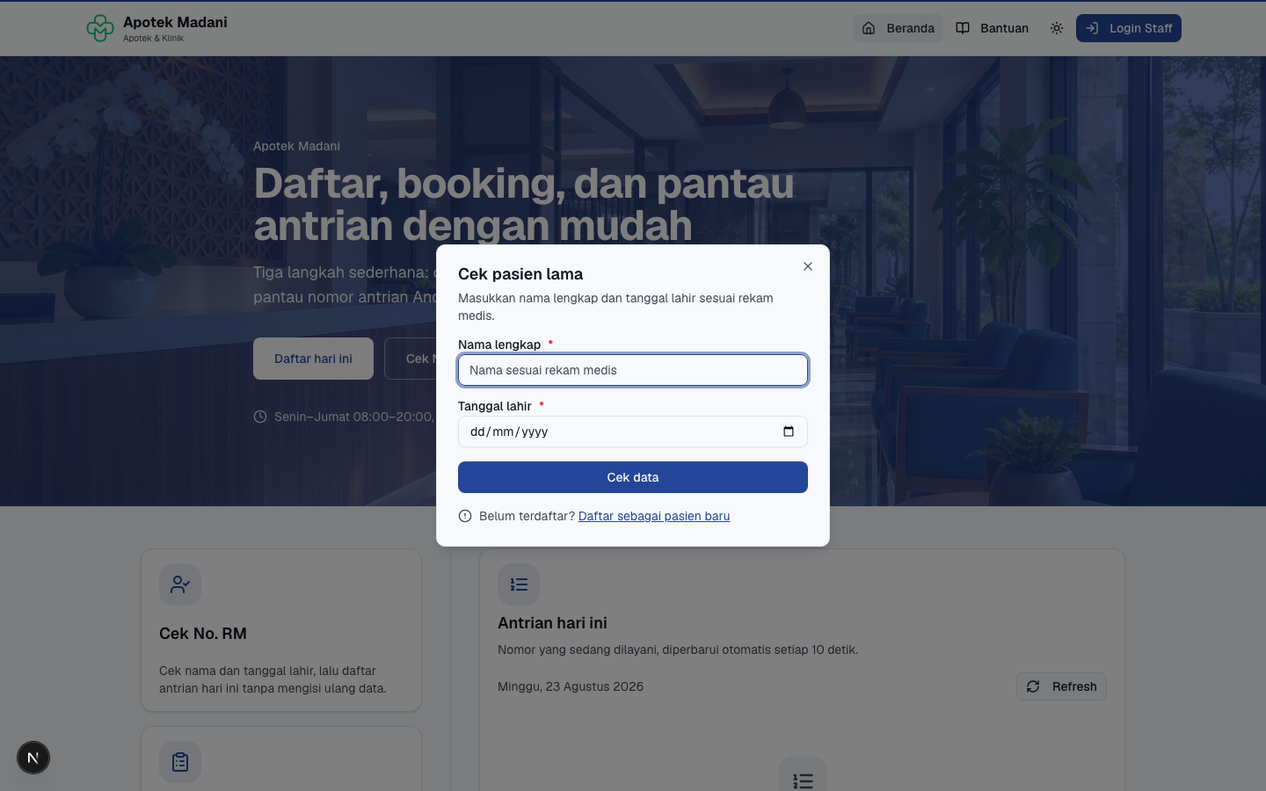Close the Cek pasien lama dialog
The height and width of the screenshot is (791, 1266).
click(808, 266)
